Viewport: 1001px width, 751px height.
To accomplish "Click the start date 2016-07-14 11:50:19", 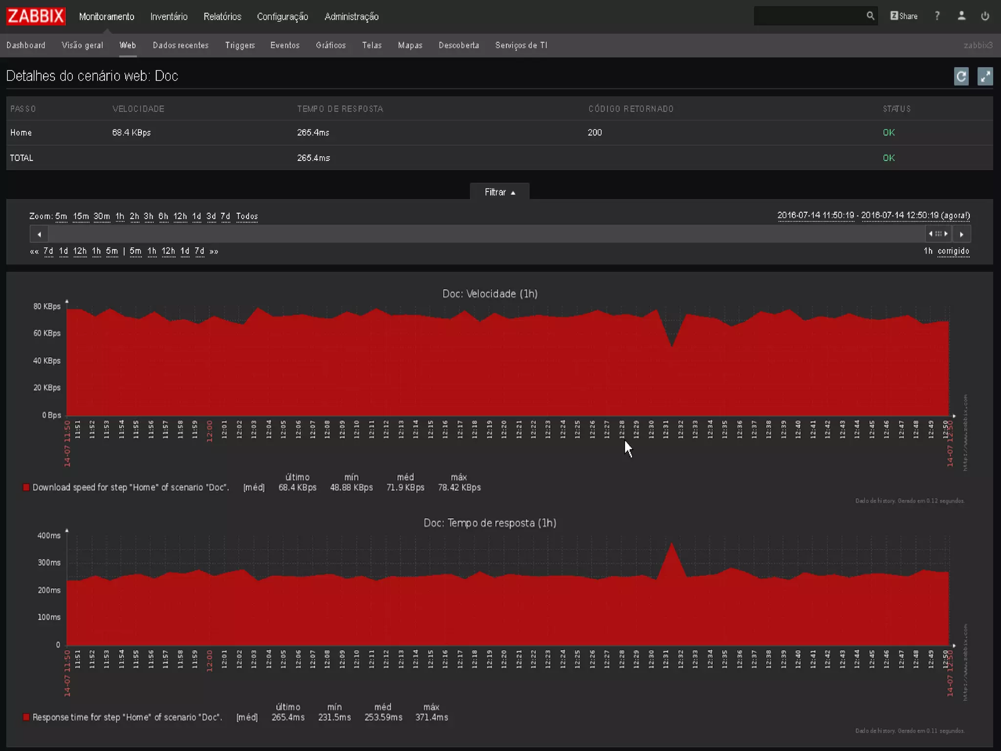I will 815,215.
